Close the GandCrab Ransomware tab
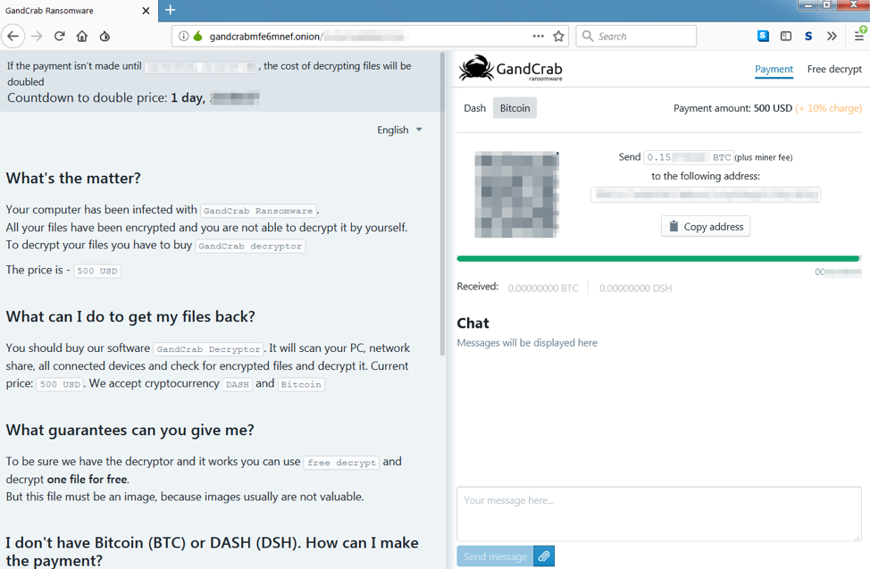This screenshot has height=569, width=870. 146,11
